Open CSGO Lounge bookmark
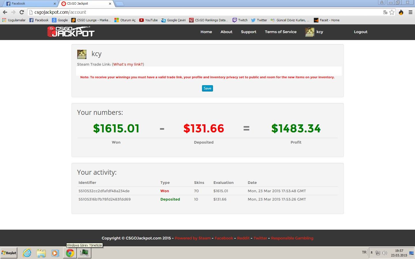 click(x=91, y=20)
